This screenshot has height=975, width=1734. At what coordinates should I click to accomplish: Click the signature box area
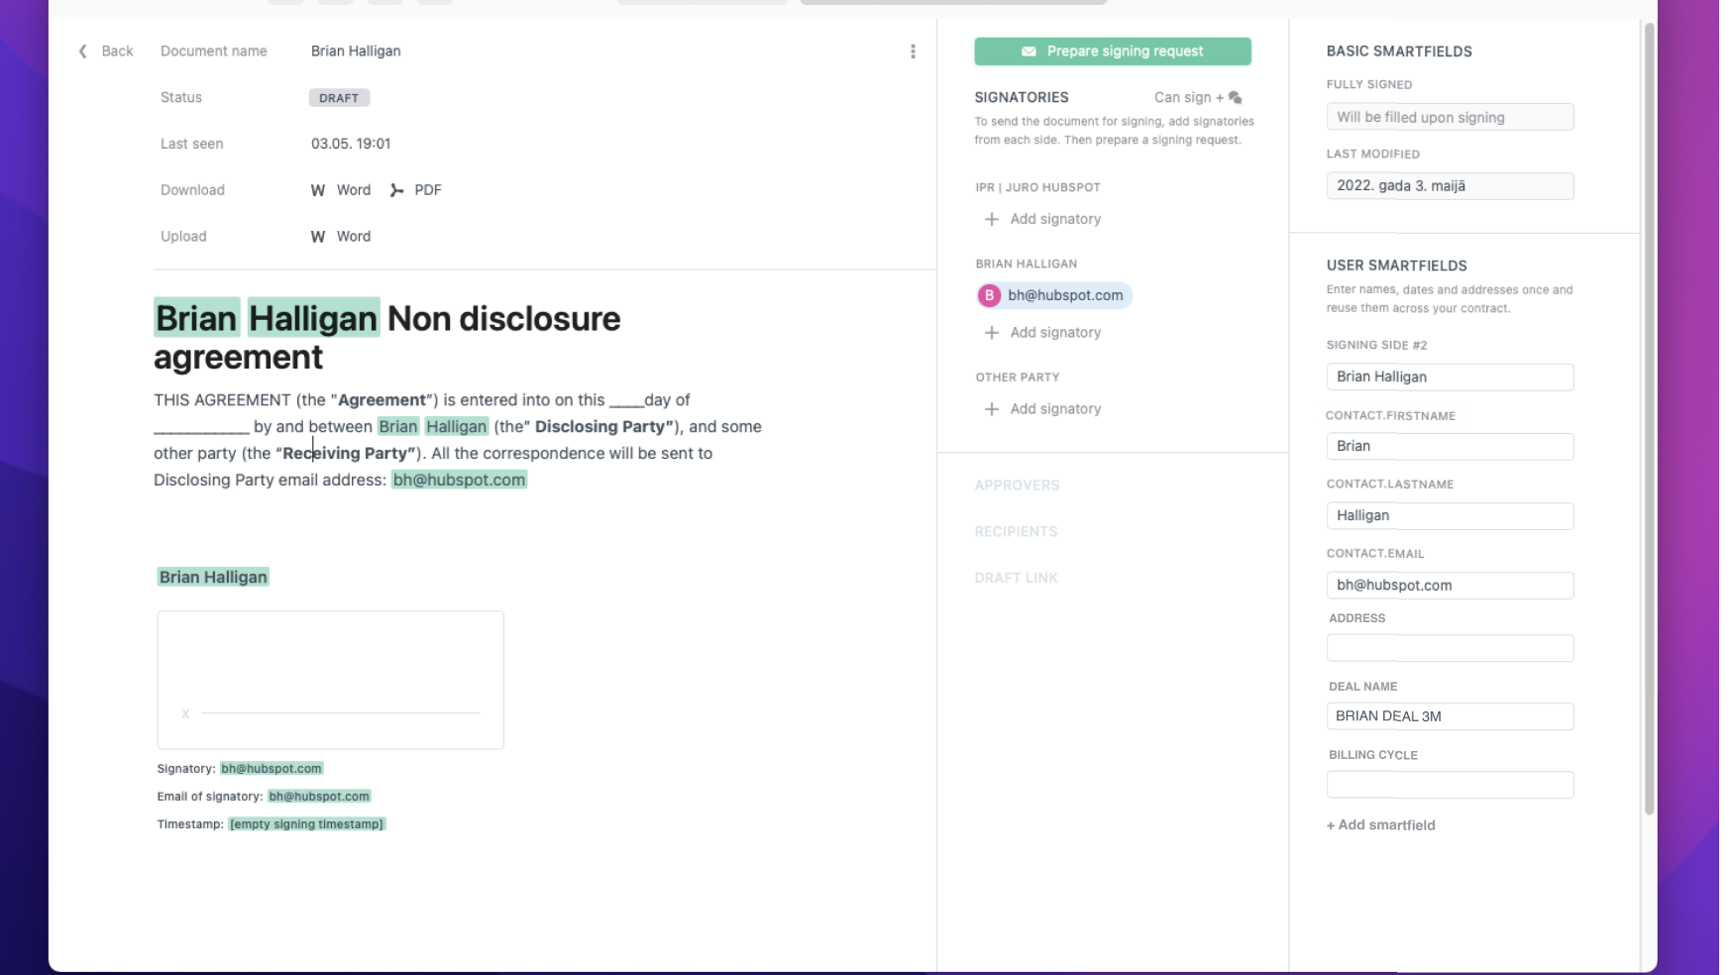[330, 680]
